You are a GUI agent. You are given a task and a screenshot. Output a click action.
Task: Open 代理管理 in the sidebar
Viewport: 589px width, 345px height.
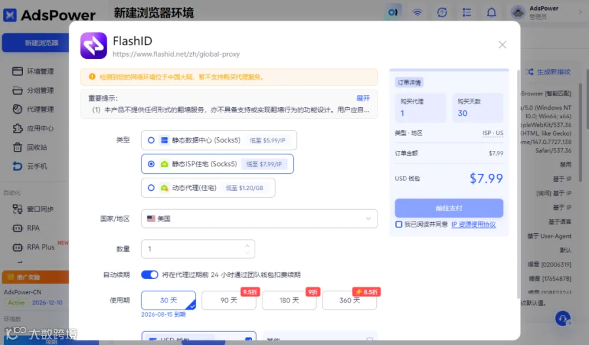tap(33, 109)
